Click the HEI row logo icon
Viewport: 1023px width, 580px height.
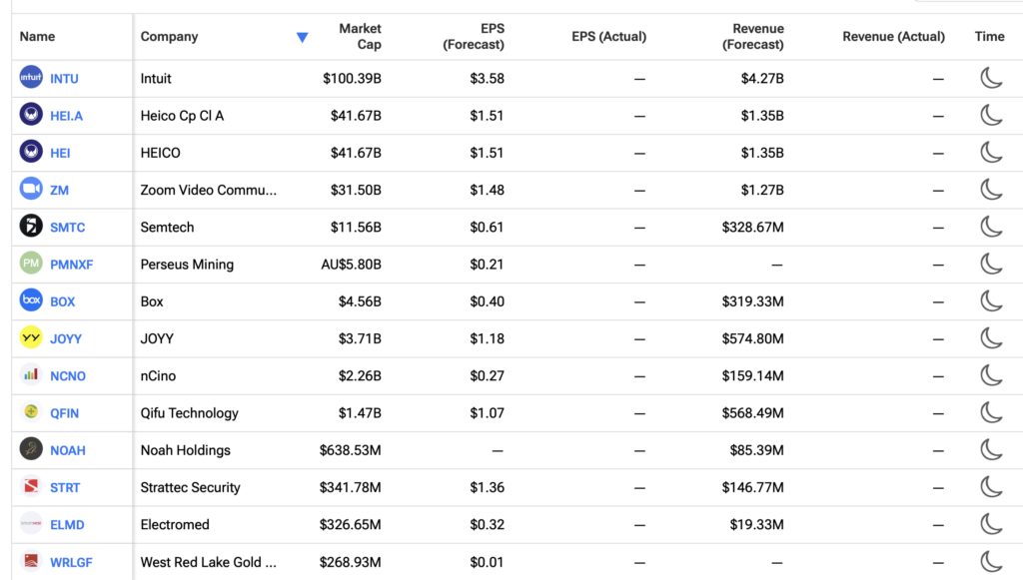(31, 152)
